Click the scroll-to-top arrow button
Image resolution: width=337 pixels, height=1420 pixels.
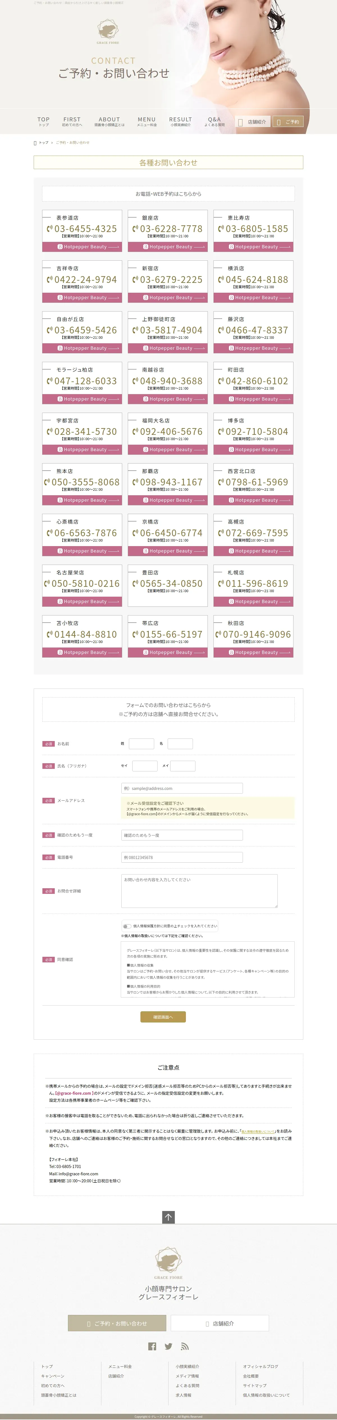[x=168, y=1217]
